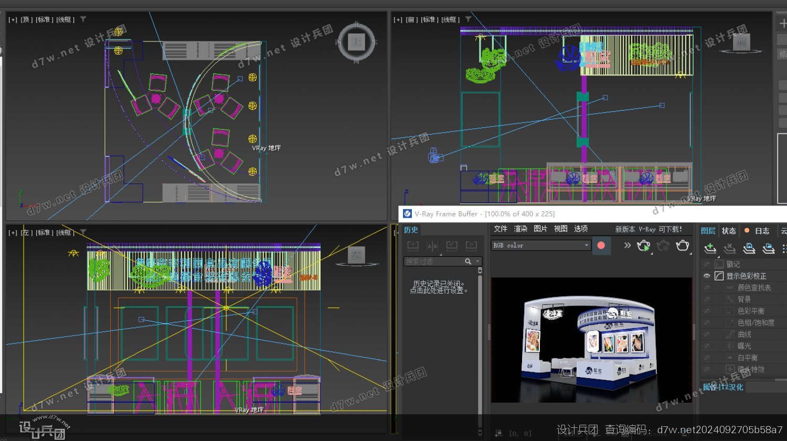Screen dimensions: 787x441
Task: Click the top viewport filter funnel icon
Action: click(x=83, y=19)
